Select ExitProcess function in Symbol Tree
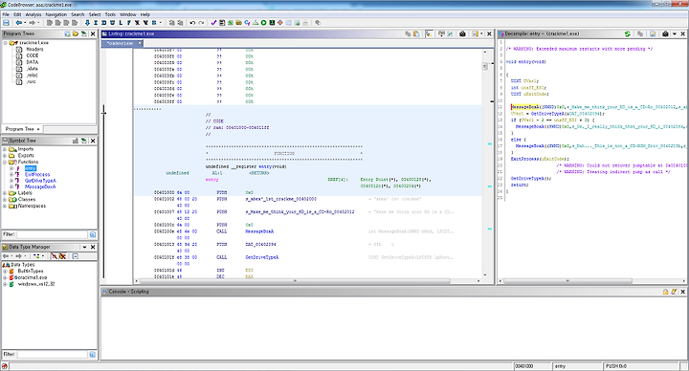This screenshot has width=689, height=371. coord(37,175)
